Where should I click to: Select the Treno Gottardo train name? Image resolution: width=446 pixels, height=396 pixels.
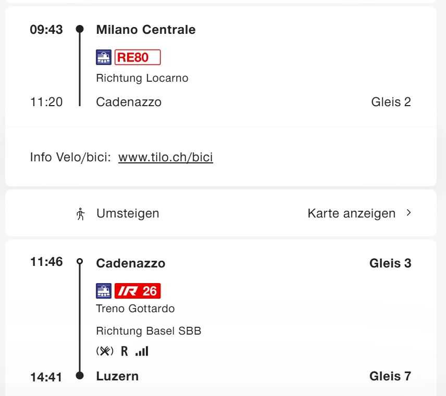(135, 309)
